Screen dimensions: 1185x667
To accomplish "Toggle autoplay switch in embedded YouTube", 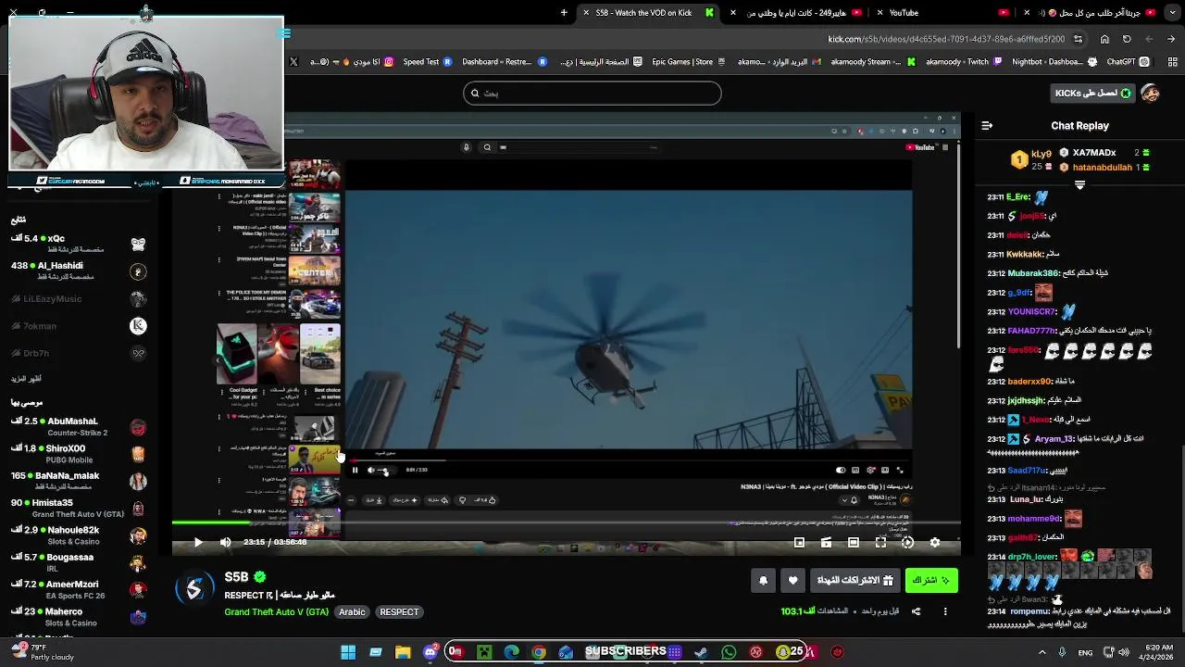I will pyautogui.click(x=841, y=470).
